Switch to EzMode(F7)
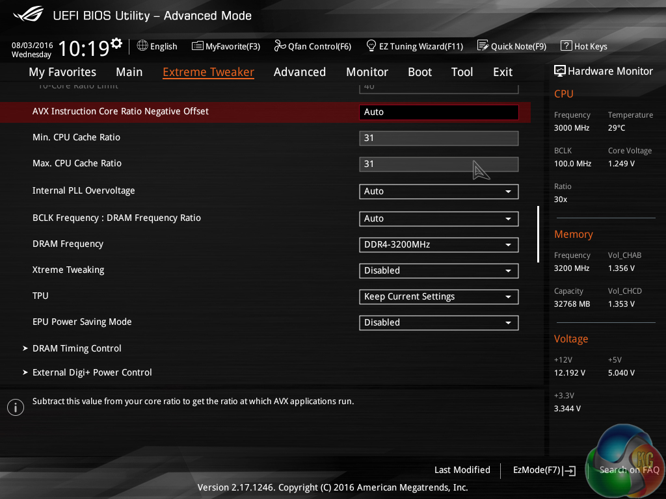The image size is (666, 499). coord(544,470)
